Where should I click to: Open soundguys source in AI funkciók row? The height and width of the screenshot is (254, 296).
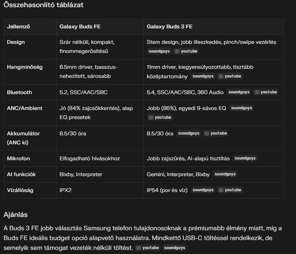tap(225, 174)
